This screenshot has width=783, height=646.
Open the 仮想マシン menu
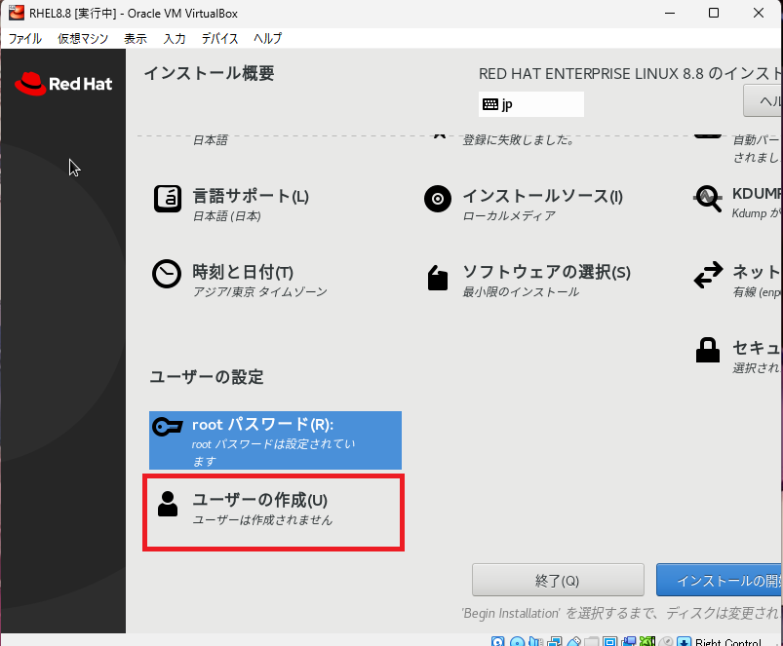coord(82,38)
